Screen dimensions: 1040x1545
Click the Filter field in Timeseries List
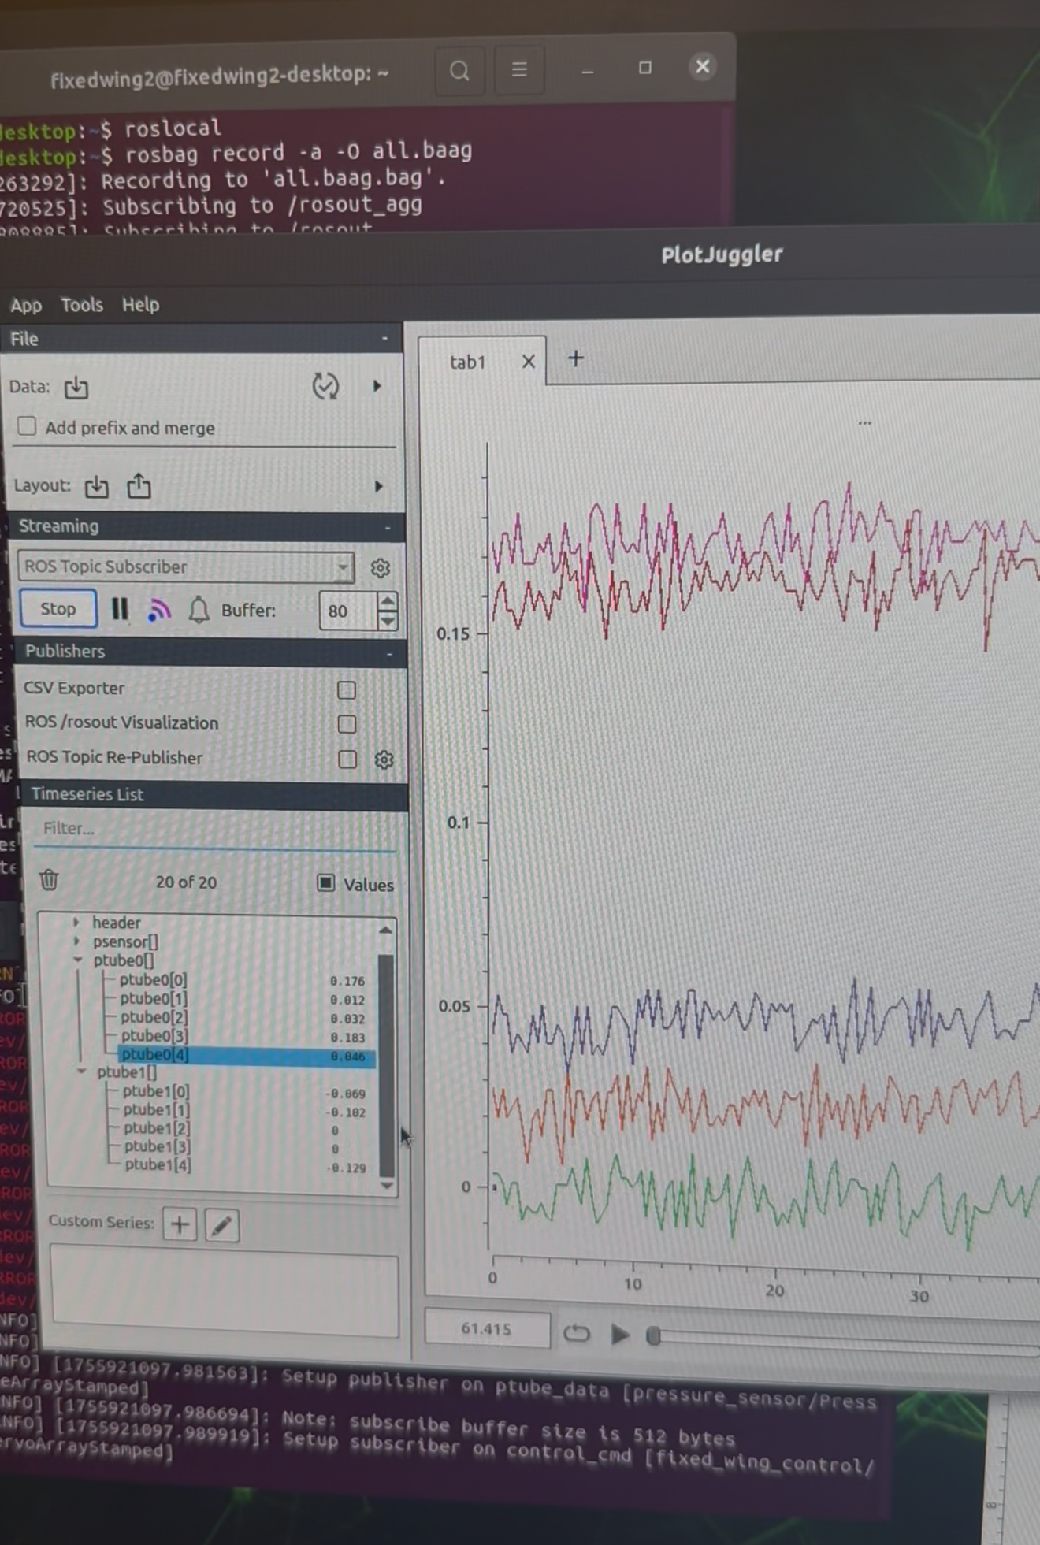point(214,829)
